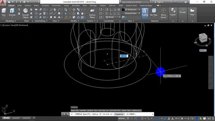
Task: Click the New drawing icon in Quick Access
Action: (x=9, y=2)
